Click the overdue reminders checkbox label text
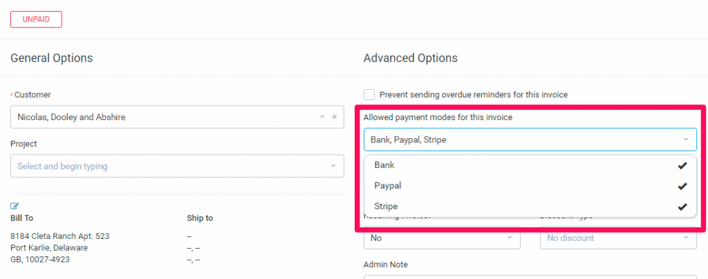This screenshot has height=279, width=708. pos(473,95)
